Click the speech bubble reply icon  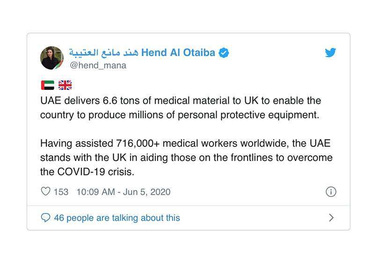45,217
